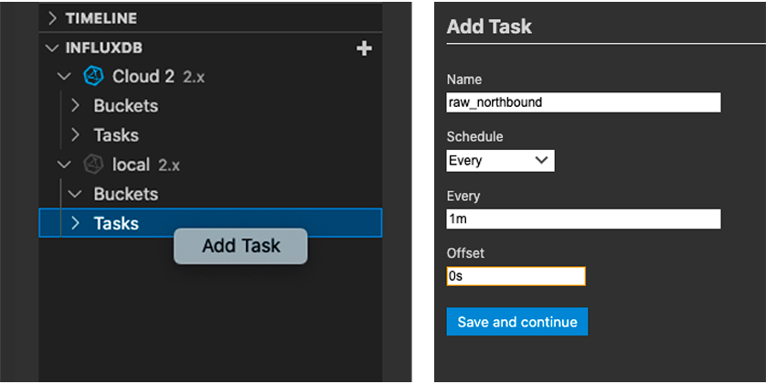Collapse Buckets under local
Viewport: 766px width, 384px height.
(x=75, y=194)
